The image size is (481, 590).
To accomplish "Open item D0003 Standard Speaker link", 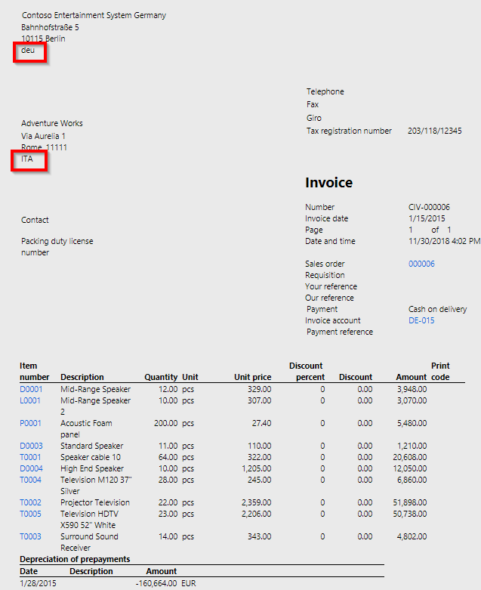I will tap(31, 446).
